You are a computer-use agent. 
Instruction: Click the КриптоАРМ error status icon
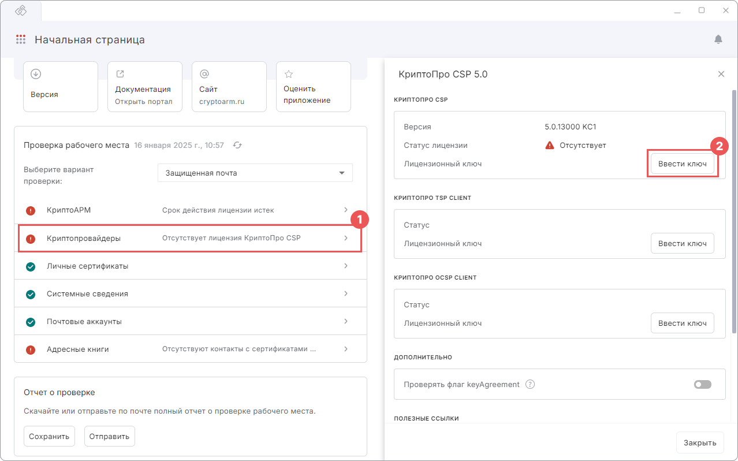(31, 211)
